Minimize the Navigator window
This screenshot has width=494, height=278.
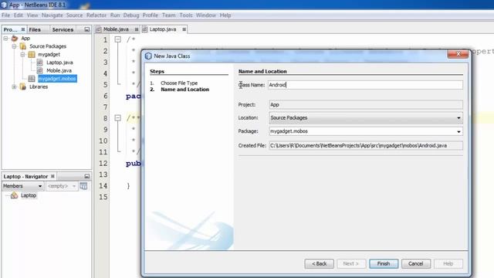[x=87, y=176]
